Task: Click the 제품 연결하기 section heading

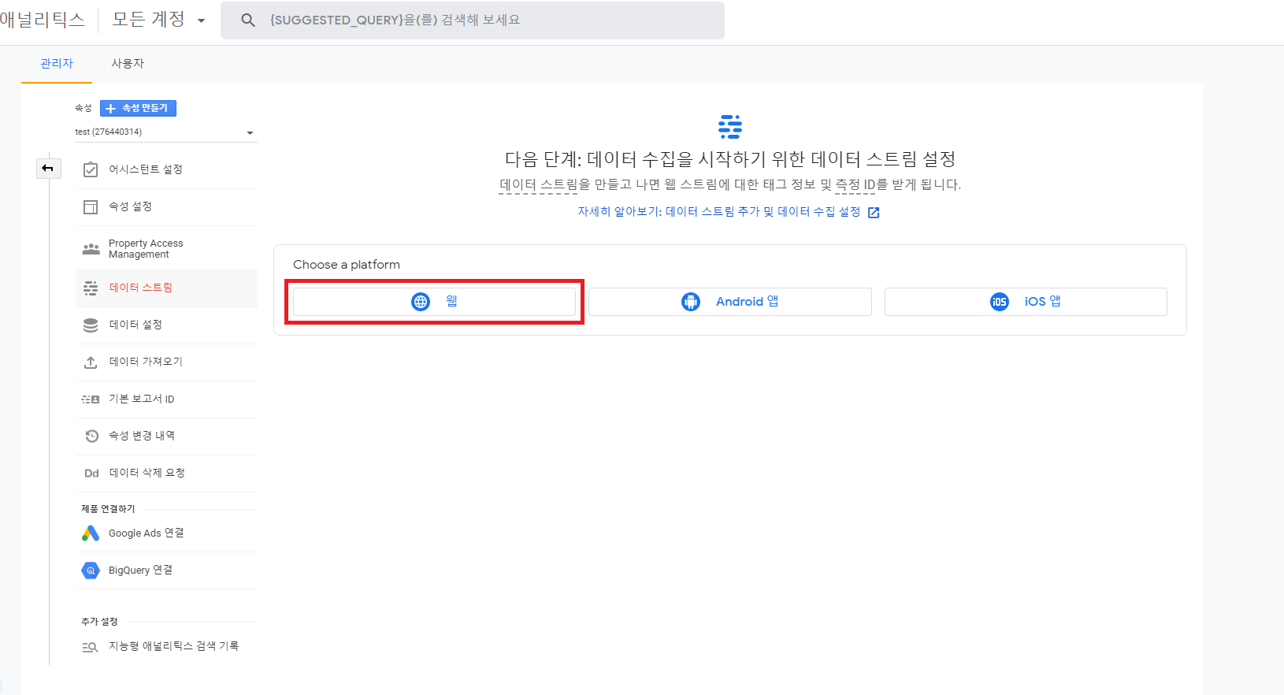Action: click(108, 509)
